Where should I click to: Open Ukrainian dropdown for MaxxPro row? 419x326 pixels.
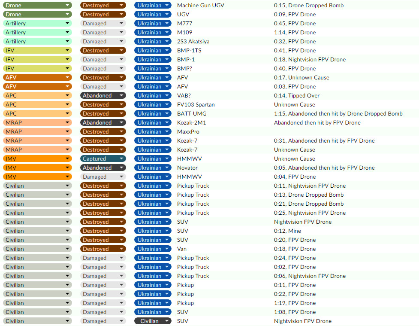tap(153, 132)
